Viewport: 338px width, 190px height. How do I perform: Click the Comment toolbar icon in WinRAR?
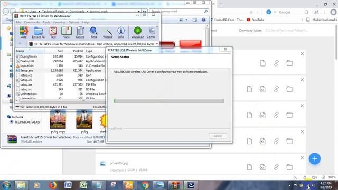click(151, 33)
